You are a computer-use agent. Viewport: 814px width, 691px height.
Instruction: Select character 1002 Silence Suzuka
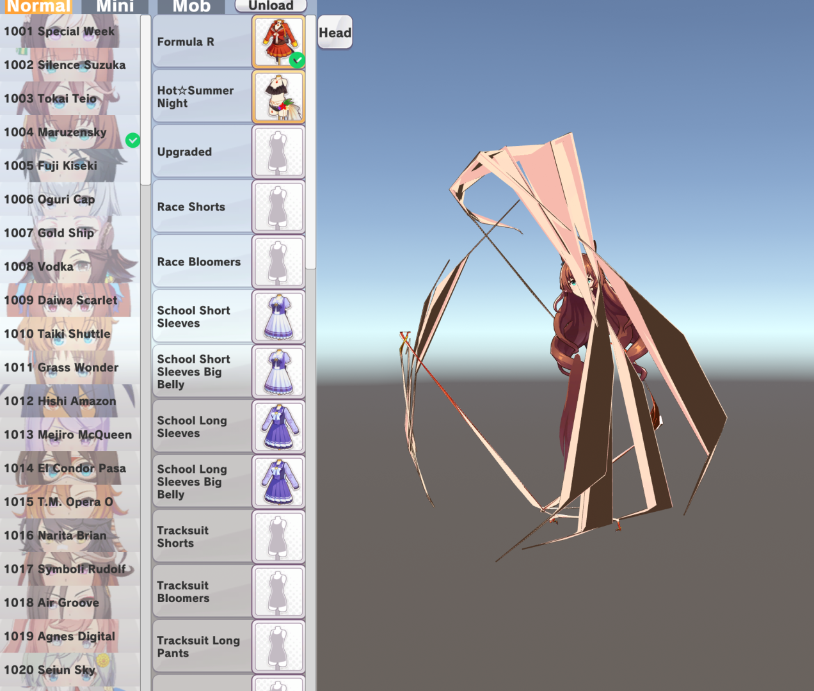coord(70,65)
